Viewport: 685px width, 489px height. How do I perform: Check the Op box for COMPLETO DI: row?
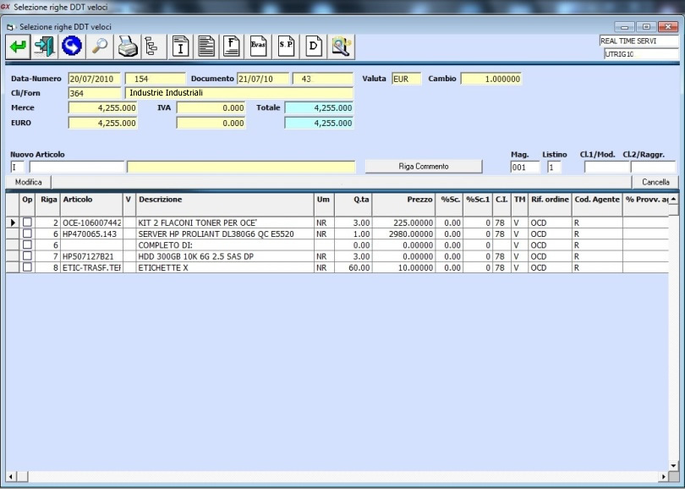click(27, 244)
